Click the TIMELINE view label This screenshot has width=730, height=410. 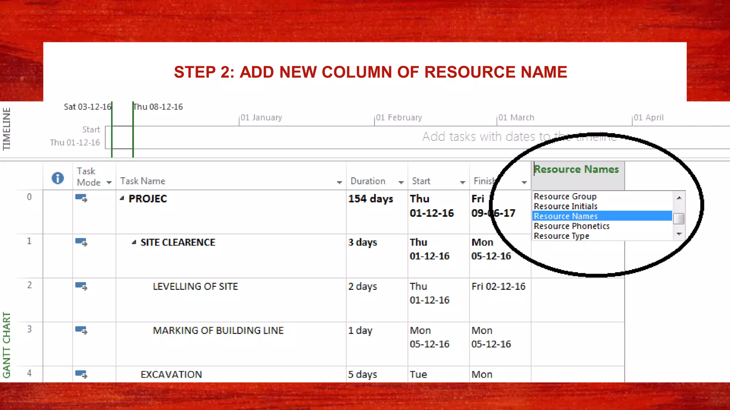click(x=6, y=129)
